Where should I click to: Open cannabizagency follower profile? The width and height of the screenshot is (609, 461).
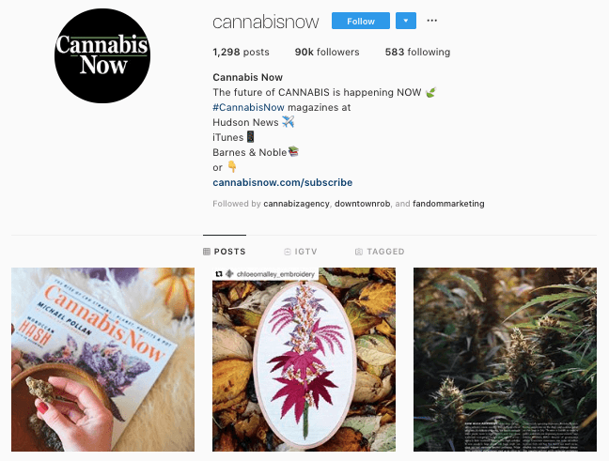click(296, 204)
